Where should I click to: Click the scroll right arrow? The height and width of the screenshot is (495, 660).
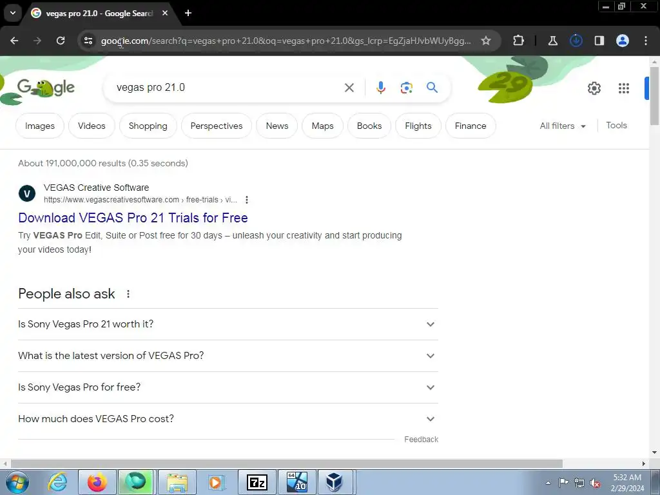[x=644, y=464]
